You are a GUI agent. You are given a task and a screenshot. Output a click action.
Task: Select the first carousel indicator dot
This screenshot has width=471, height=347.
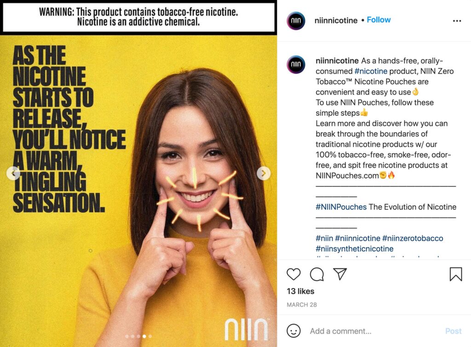(x=127, y=336)
